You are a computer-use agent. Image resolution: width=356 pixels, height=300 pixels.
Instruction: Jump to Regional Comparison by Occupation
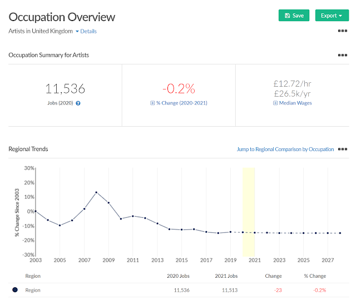pos(285,149)
